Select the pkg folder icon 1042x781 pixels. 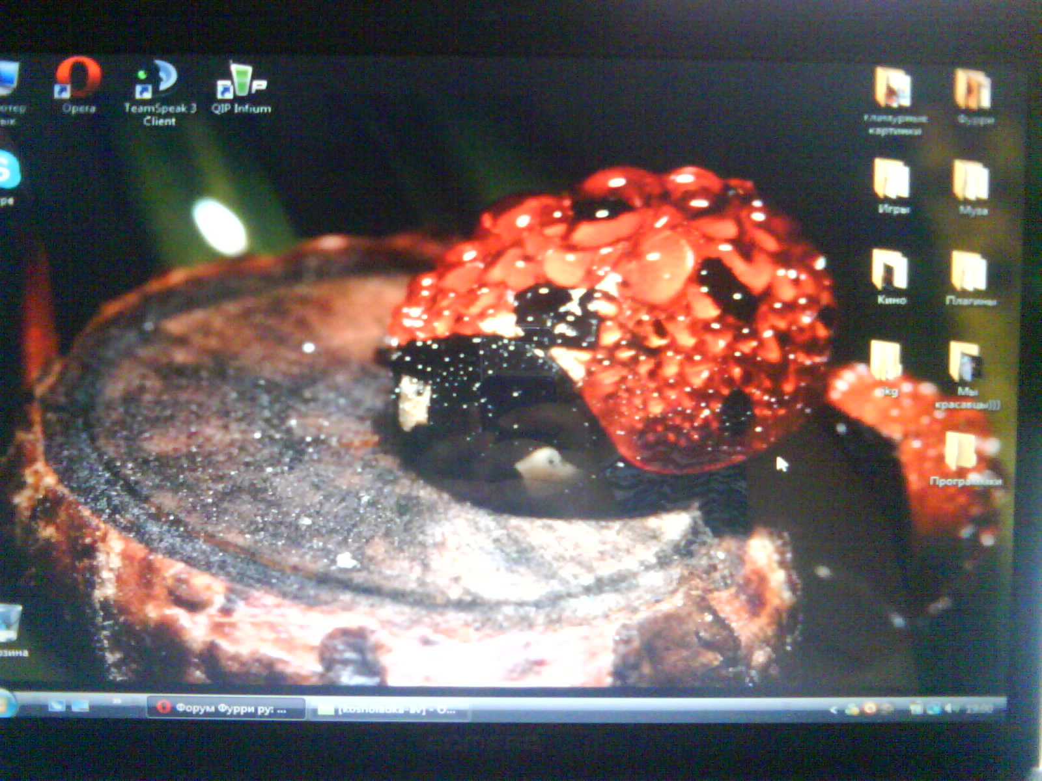(886, 362)
